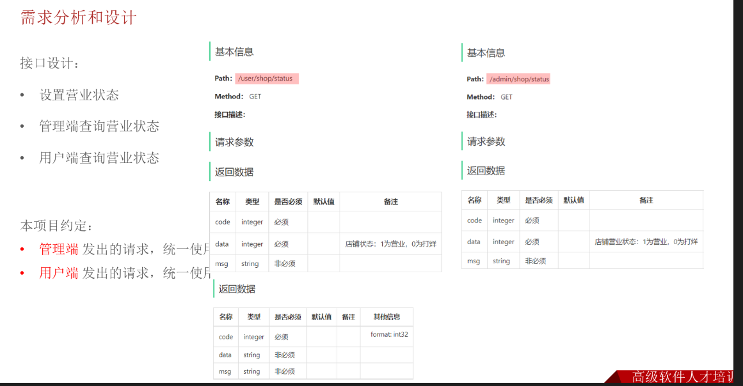
Task: Click the 备注 header in the admin table
Action: pyautogui.click(x=646, y=200)
